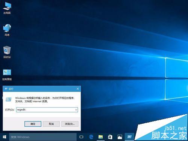Click the 运行 title bar text

point(11,89)
